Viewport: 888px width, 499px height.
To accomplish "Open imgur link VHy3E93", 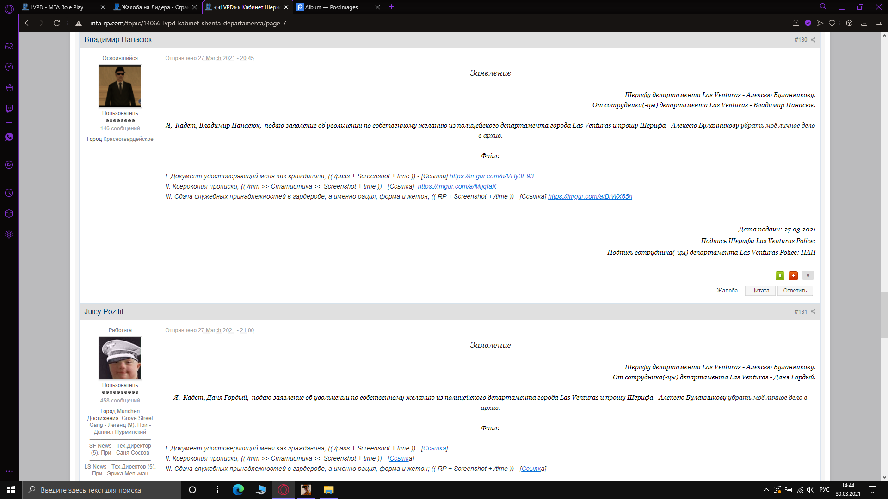I will click(491, 176).
